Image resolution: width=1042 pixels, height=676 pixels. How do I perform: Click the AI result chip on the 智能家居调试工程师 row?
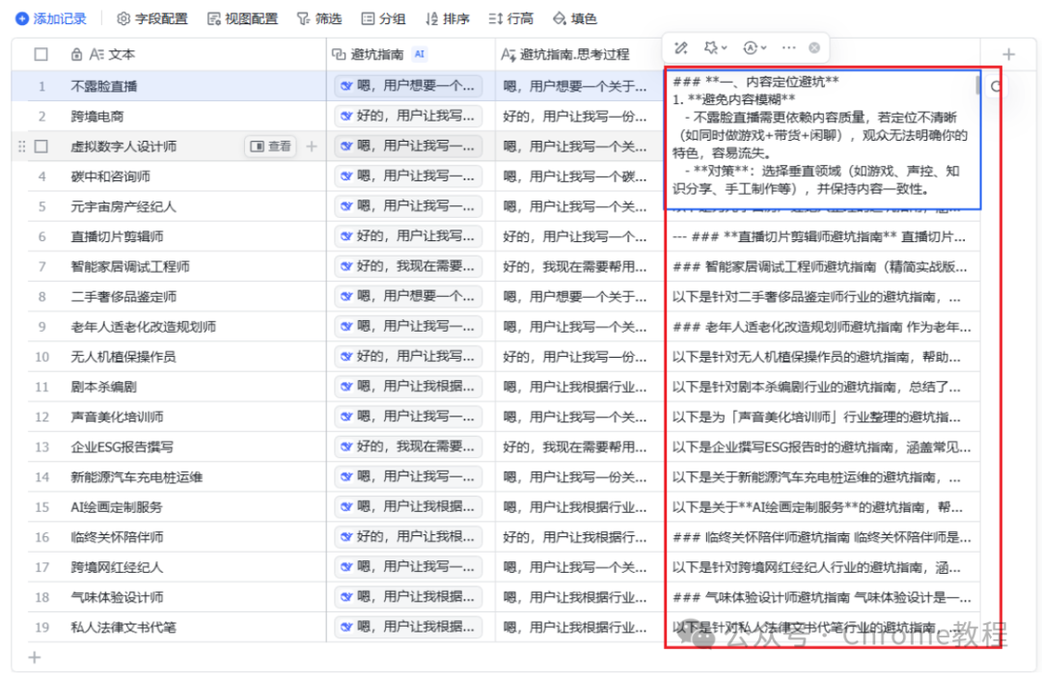(408, 267)
